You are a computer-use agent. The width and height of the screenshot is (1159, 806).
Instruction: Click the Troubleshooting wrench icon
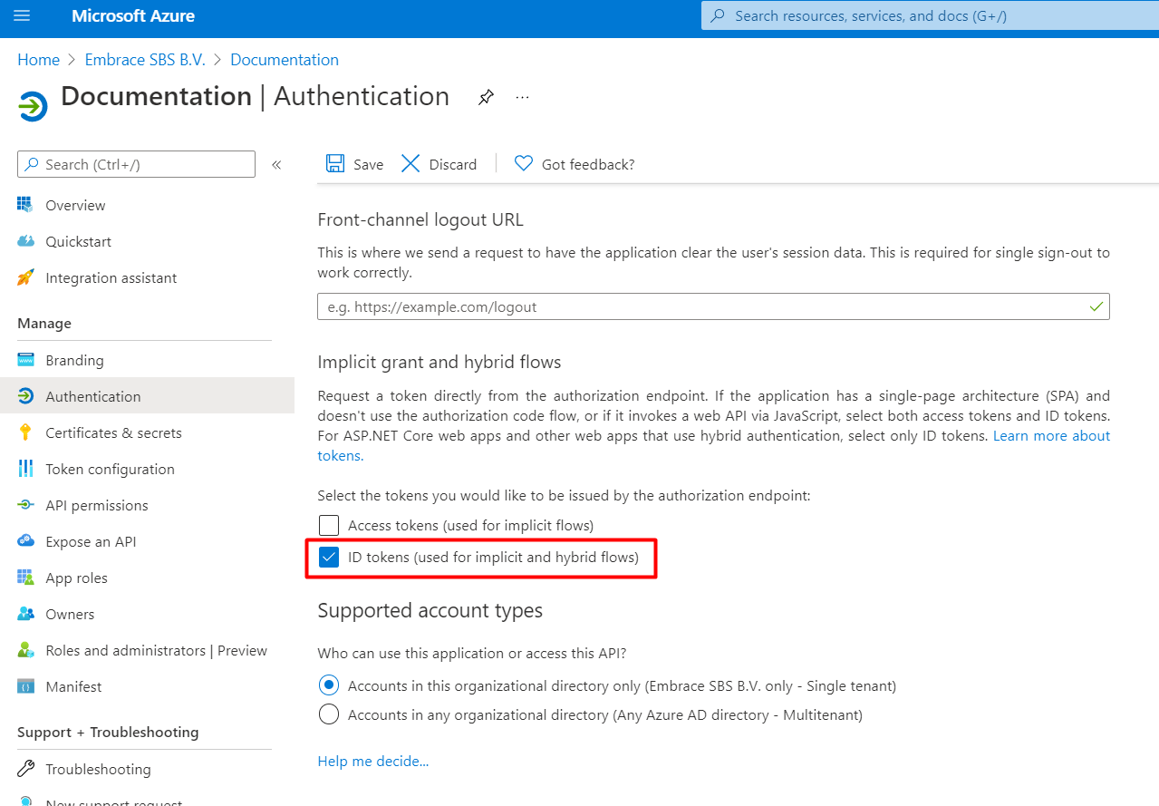26,769
